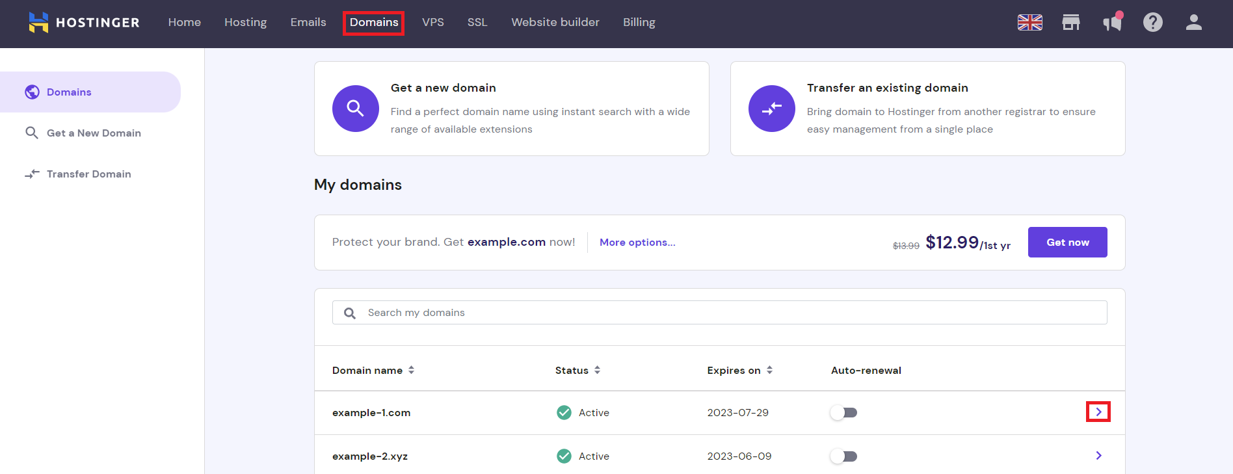Click the 2023-07-29 expiry date
This screenshot has height=474, width=1233.
(x=738, y=412)
